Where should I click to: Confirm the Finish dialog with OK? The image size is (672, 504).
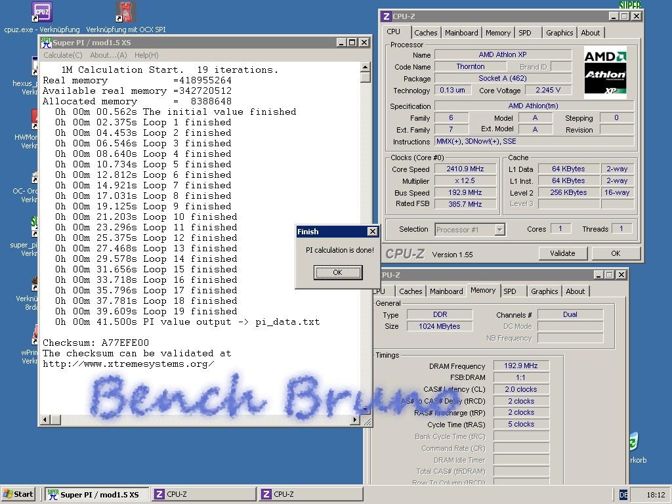click(338, 272)
